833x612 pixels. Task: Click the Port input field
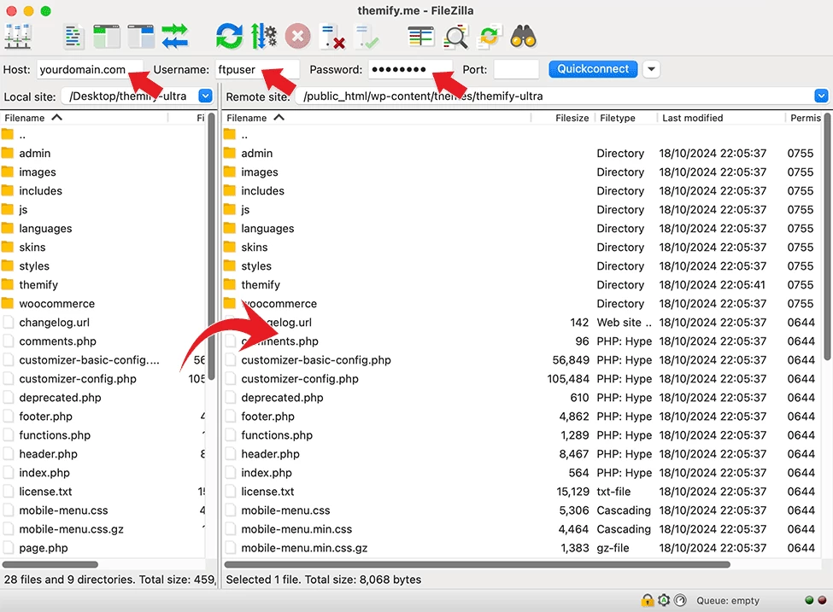click(x=516, y=69)
